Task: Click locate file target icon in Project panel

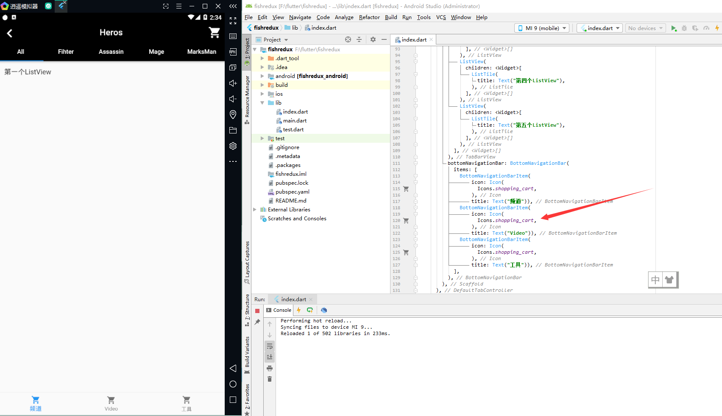Action: pyautogui.click(x=348, y=39)
